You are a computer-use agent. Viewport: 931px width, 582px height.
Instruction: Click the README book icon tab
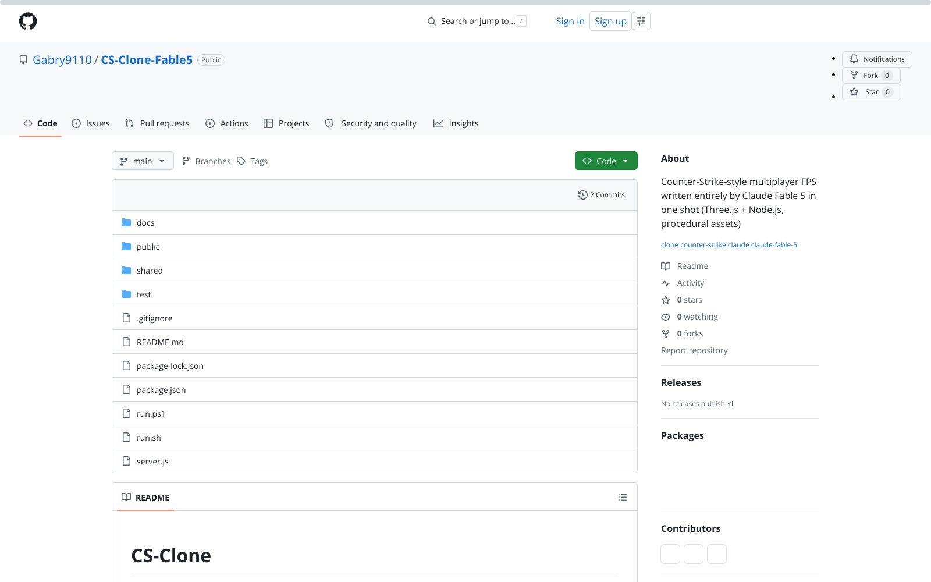click(126, 497)
